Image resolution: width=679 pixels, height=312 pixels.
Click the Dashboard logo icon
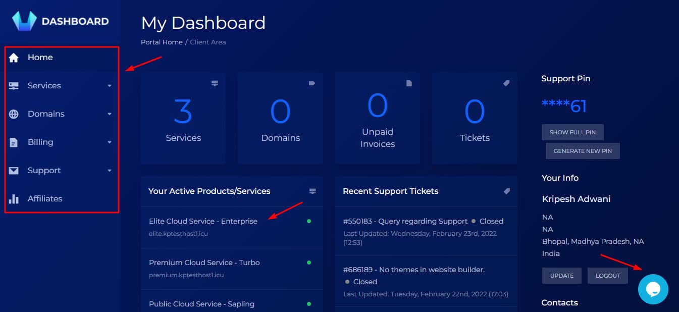click(25, 21)
